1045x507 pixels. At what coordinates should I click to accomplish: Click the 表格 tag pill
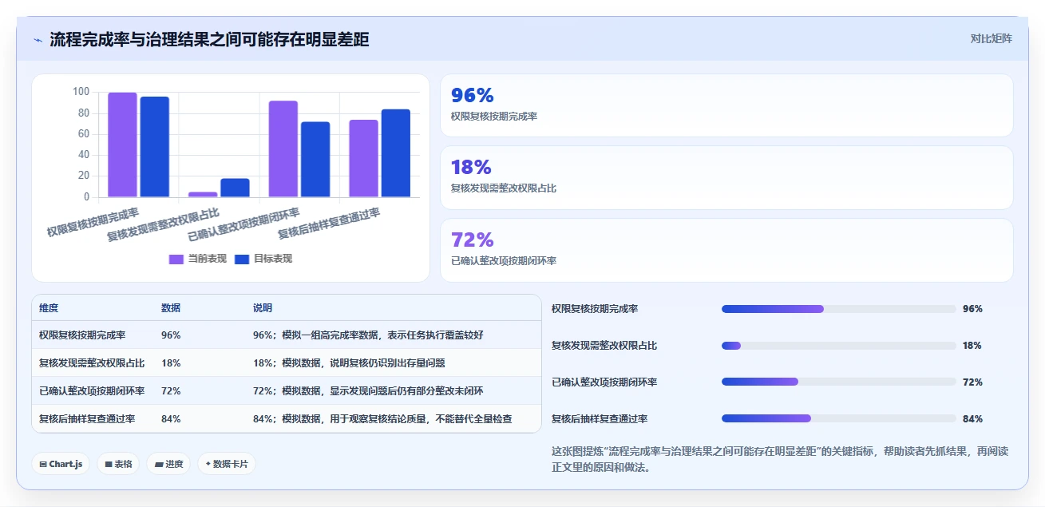tap(118, 464)
